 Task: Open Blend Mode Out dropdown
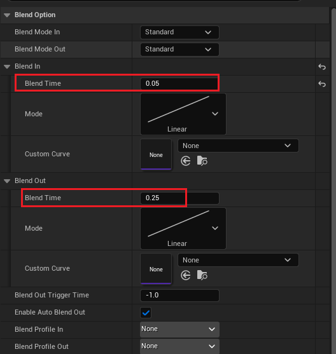(179, 50)
